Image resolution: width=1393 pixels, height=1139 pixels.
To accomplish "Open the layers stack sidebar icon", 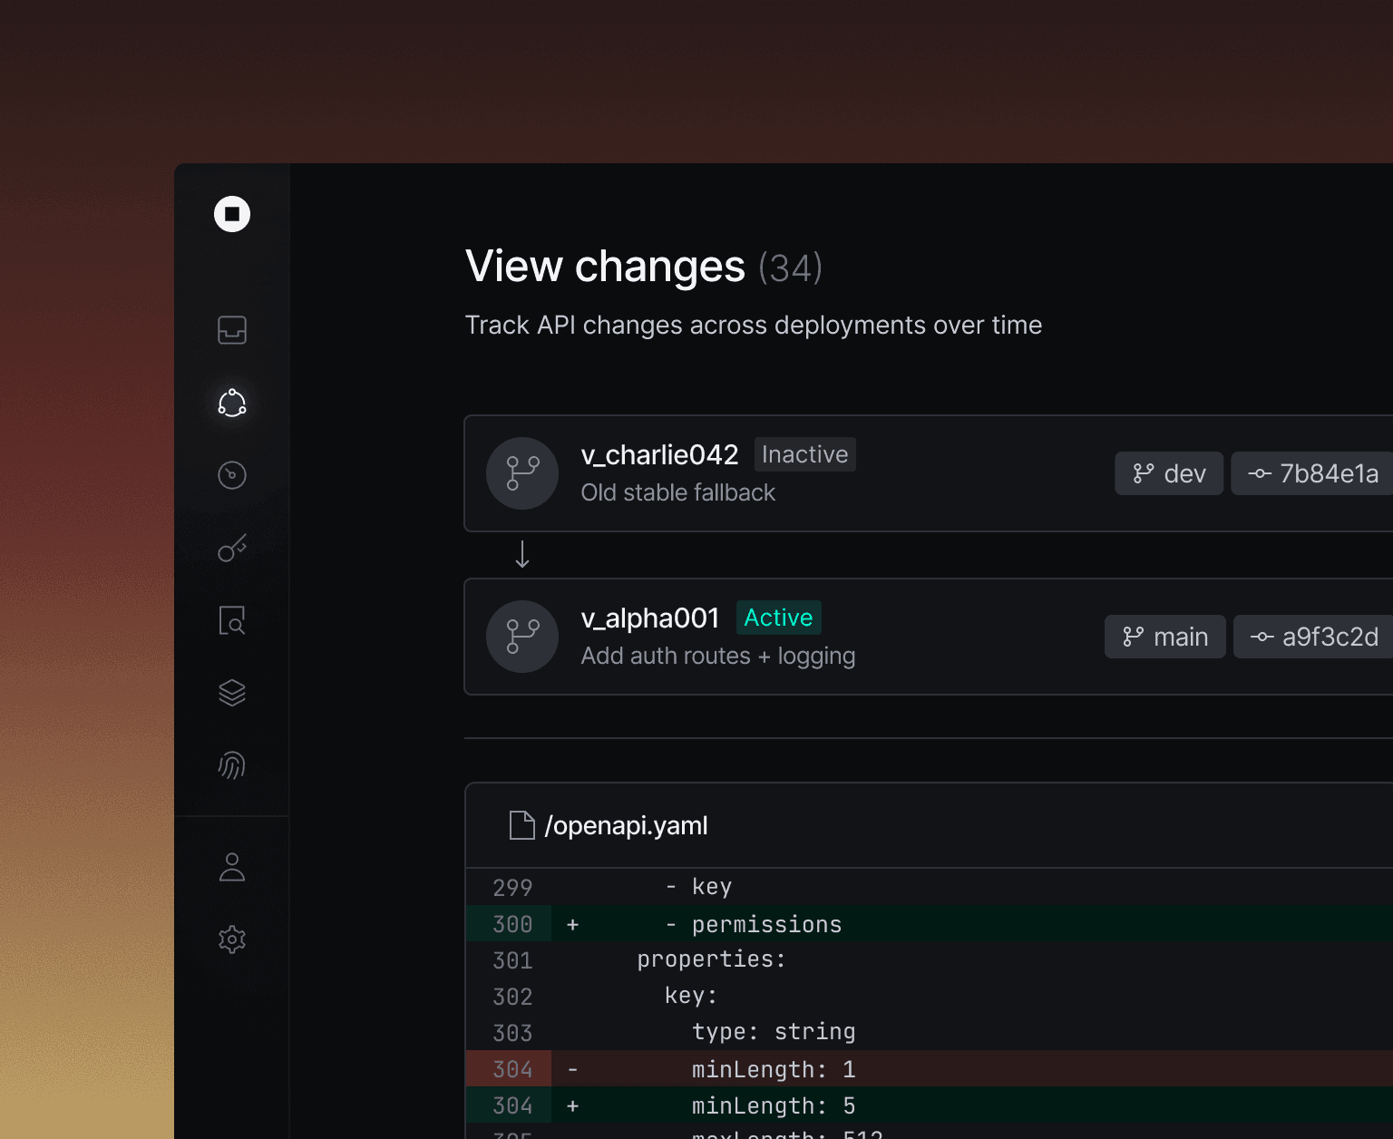I will coord(232,693).
